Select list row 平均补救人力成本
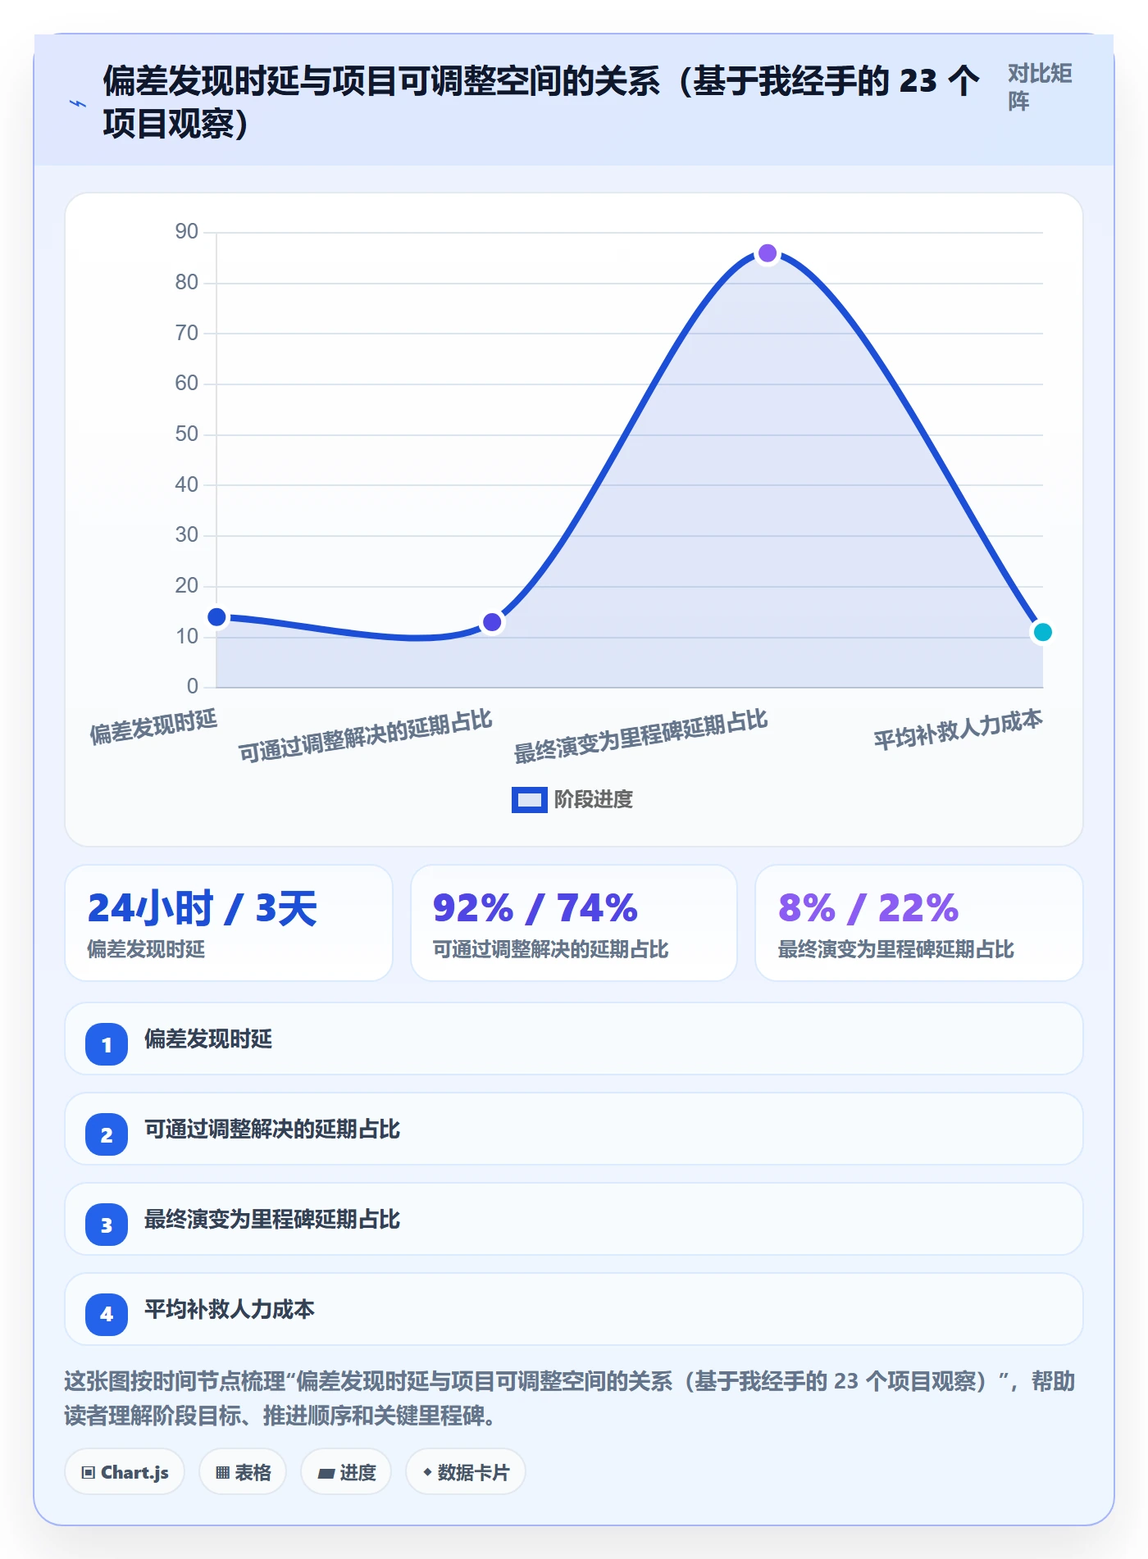 574,1309
